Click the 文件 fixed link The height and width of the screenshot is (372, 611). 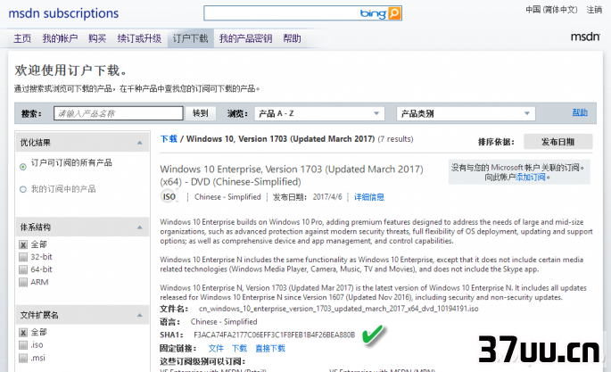pos(216,348)
